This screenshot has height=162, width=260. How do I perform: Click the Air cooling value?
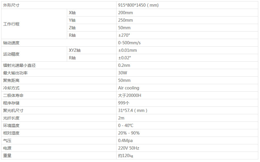point(129,88)
